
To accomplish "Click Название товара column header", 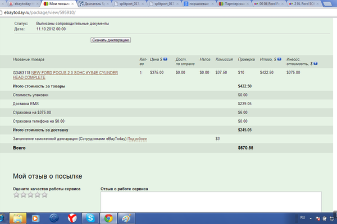I will point(29,59).
